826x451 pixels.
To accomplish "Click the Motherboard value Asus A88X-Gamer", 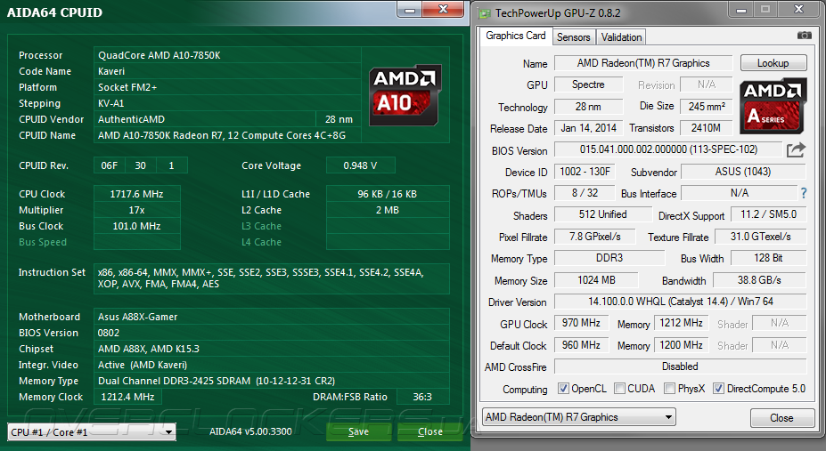I will [271, 317].
